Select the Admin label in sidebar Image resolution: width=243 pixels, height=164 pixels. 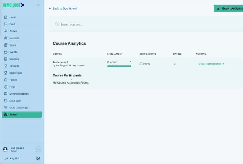13,115
